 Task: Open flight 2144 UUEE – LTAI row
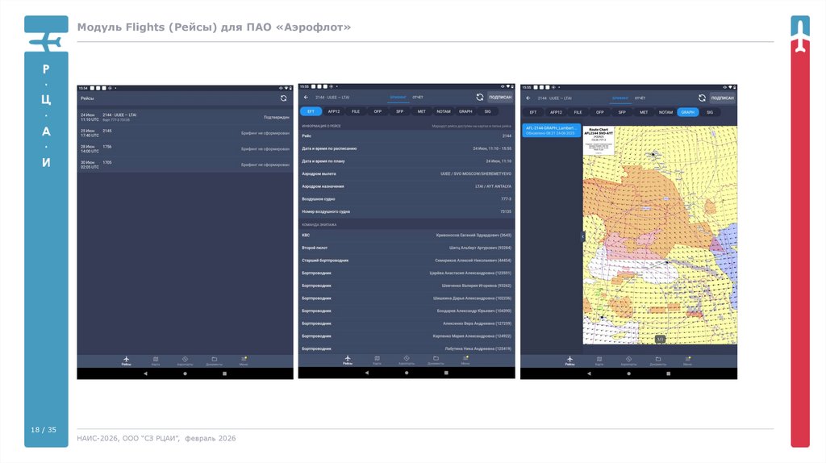(185, 117)
